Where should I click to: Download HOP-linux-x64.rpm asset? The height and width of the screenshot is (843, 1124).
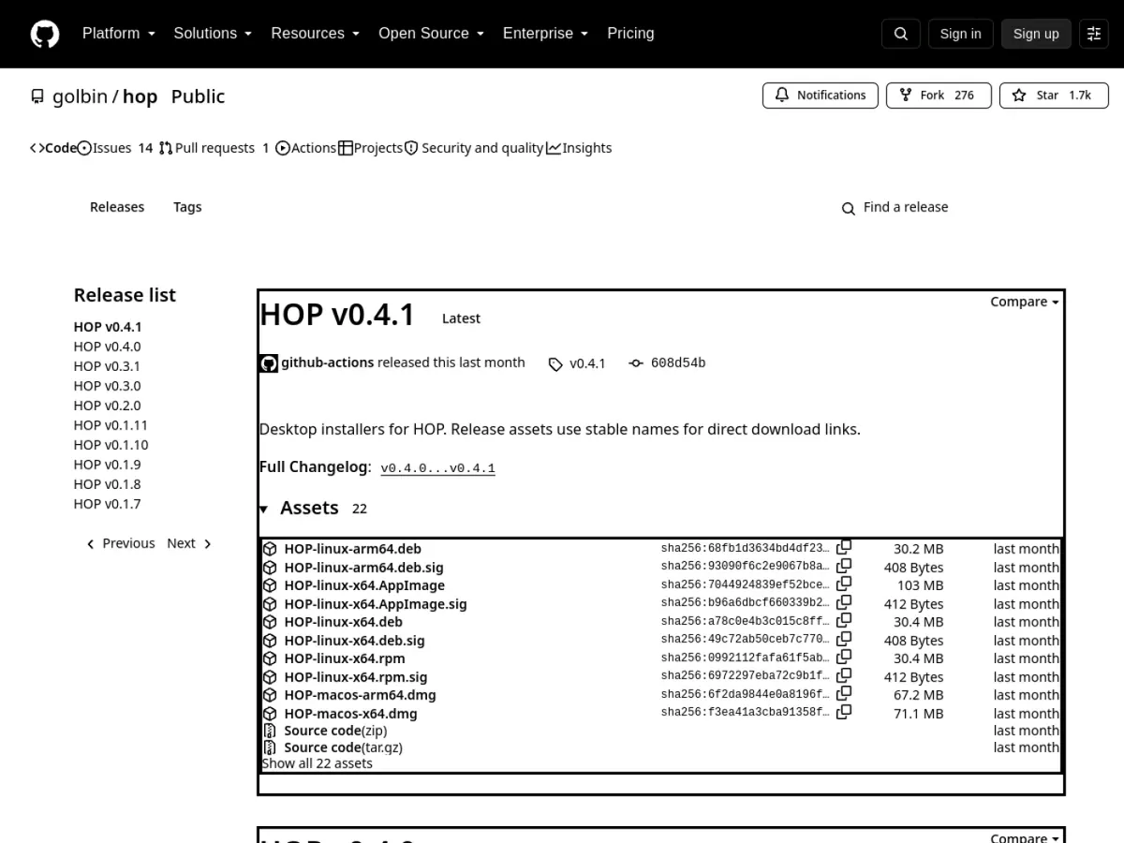point(345,658)
